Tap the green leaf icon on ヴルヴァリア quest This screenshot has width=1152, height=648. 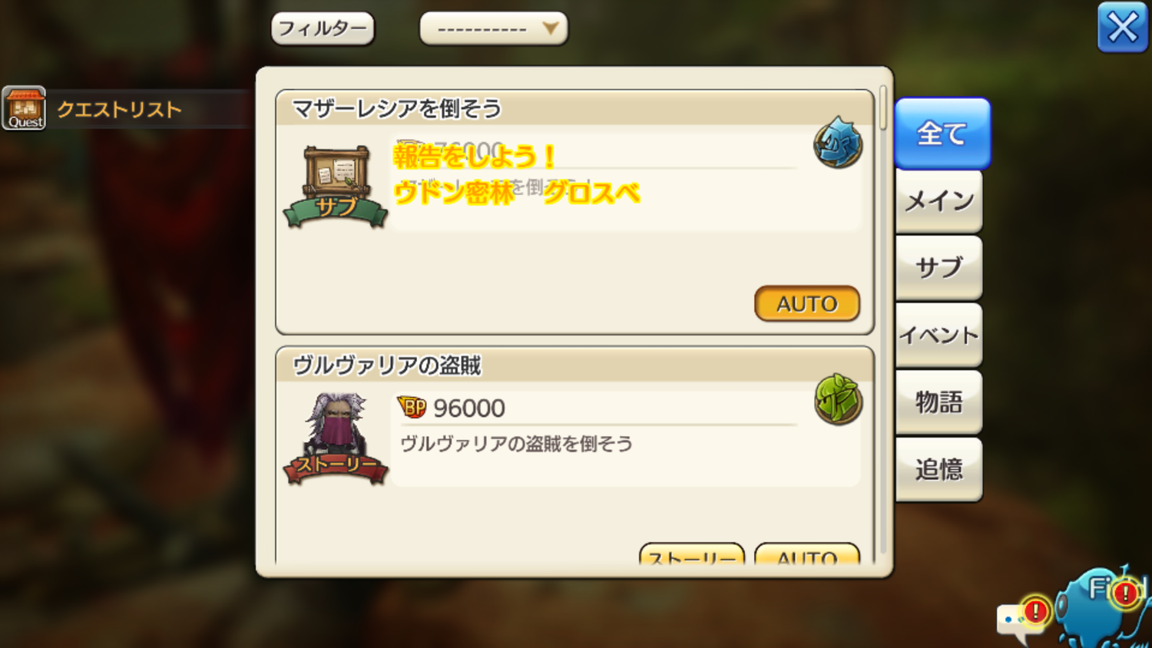[838, 399]
